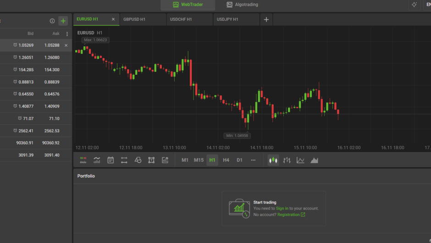Select the line drawing tools icon
This screenshot has height=243, width=431.
[x=124, y=160]
